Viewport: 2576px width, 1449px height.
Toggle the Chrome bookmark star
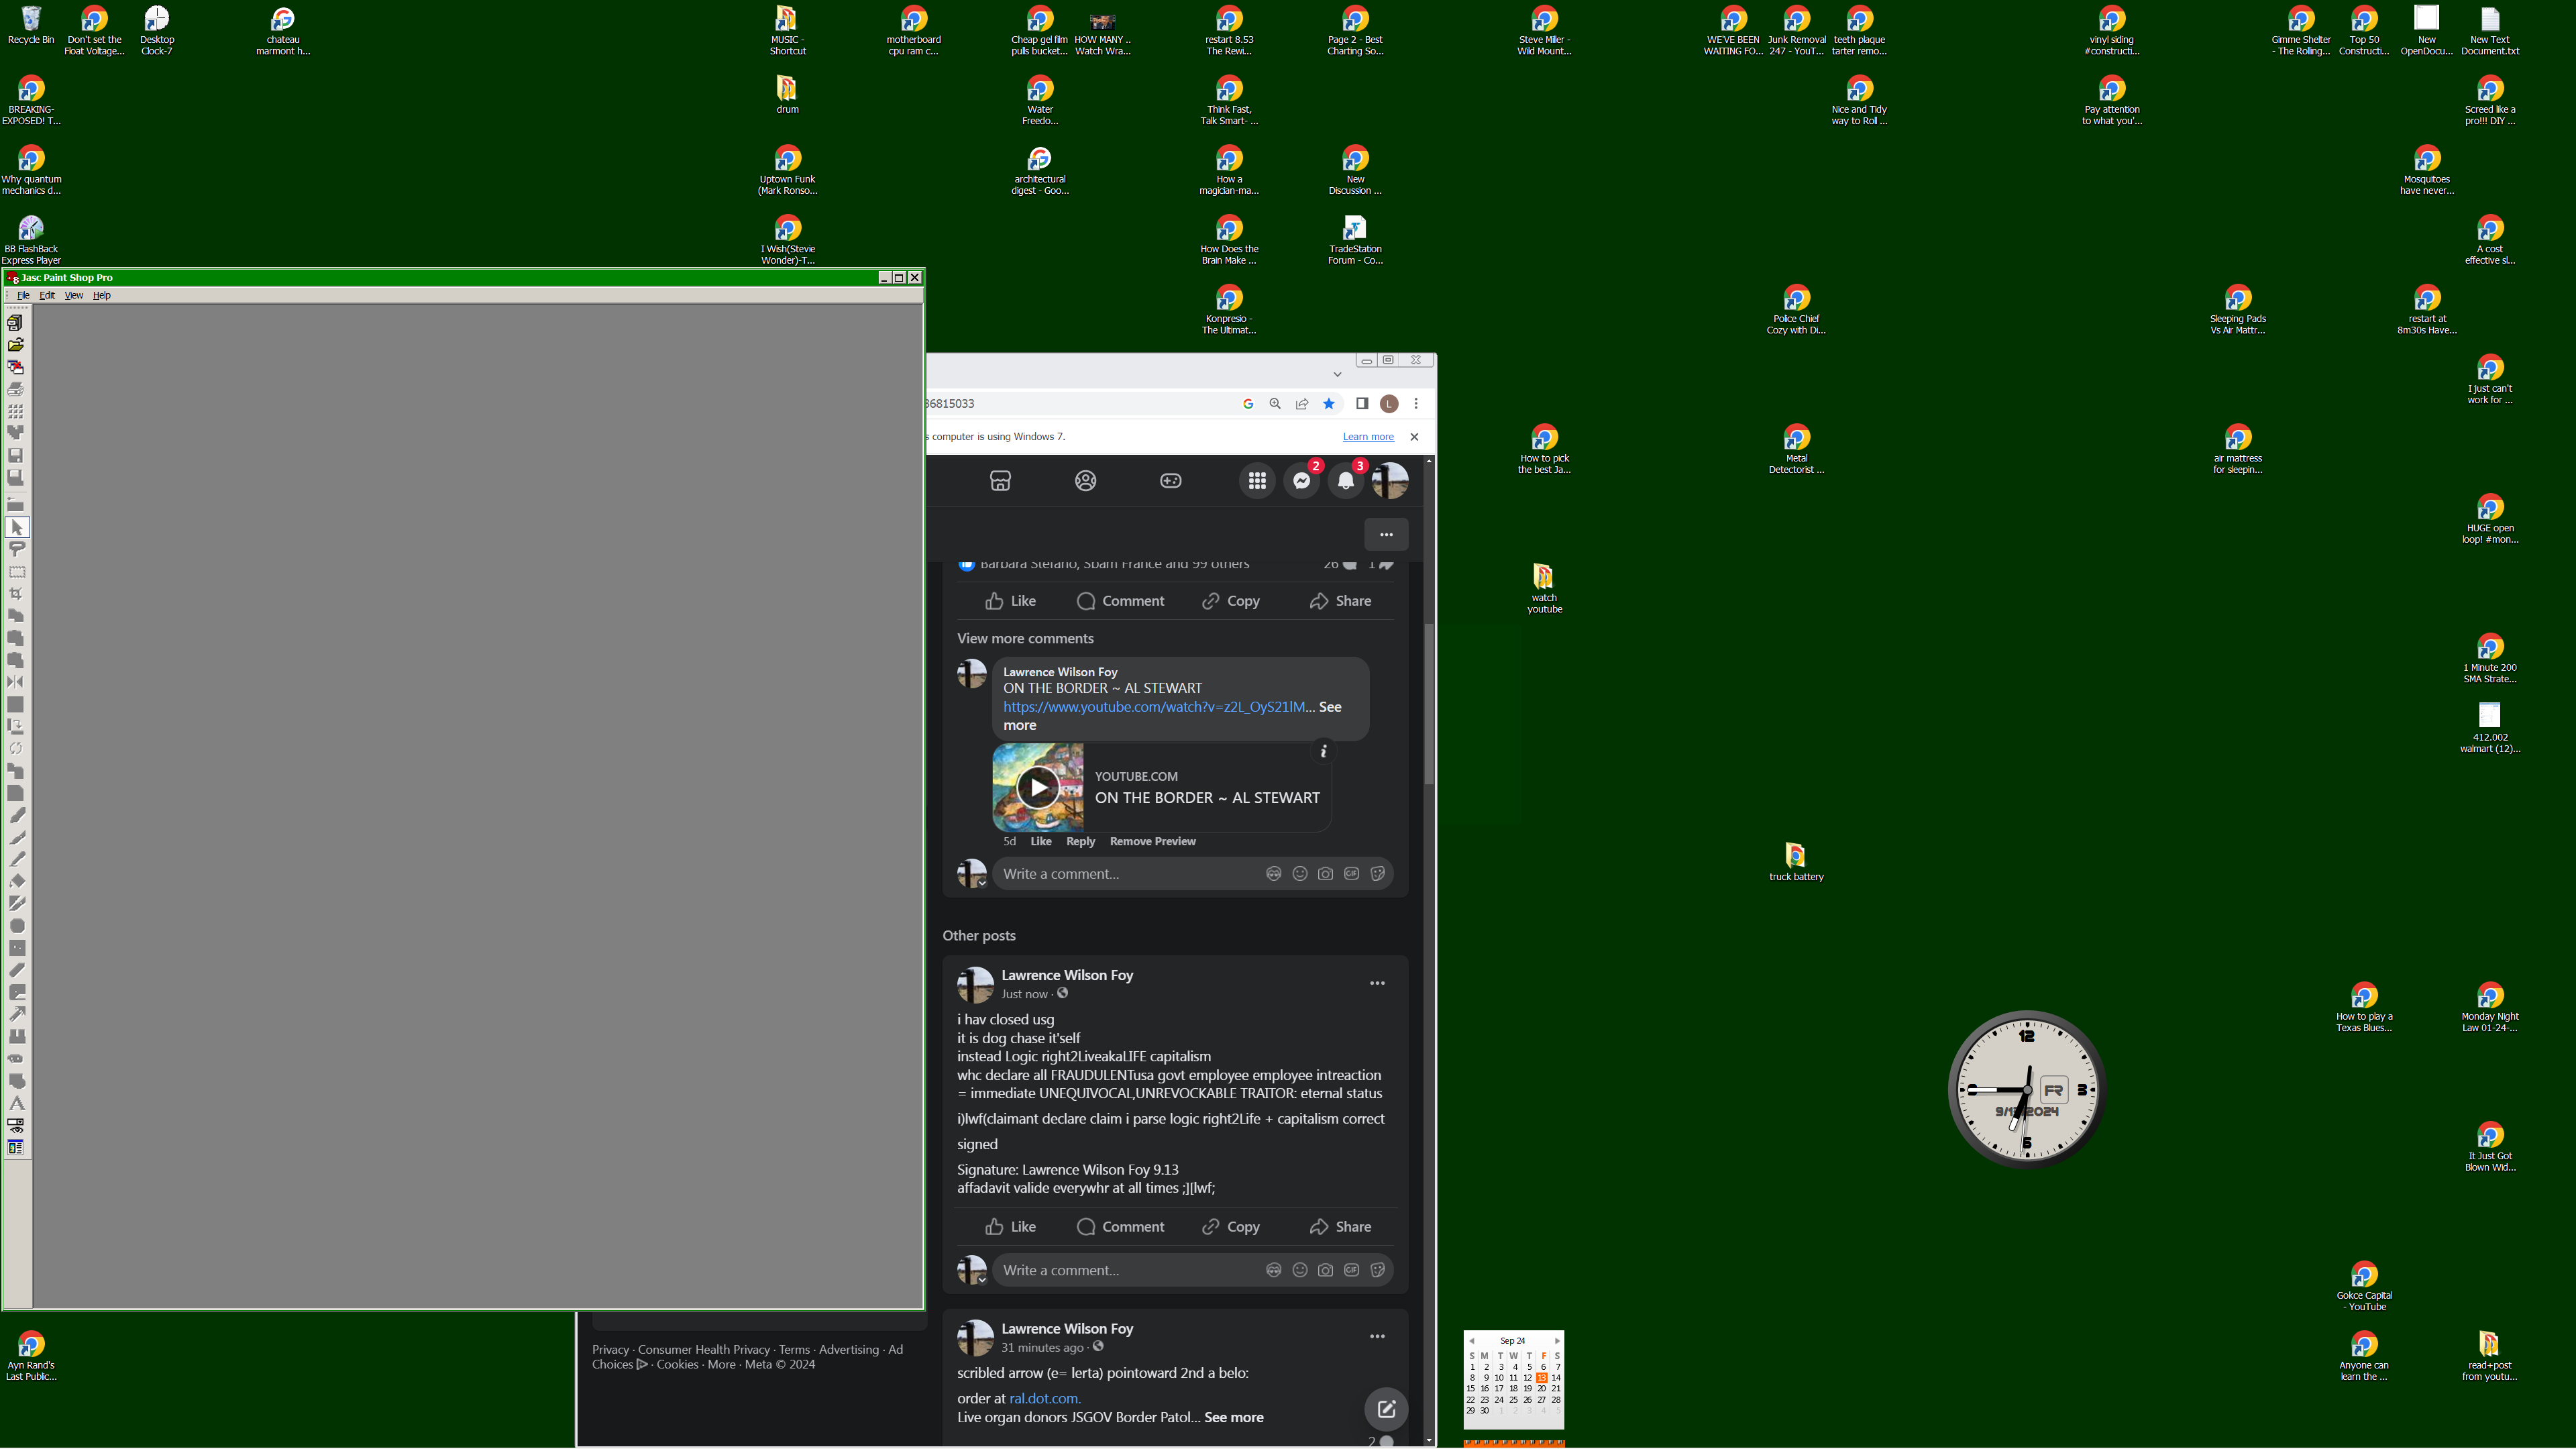tap(1329, 404)
